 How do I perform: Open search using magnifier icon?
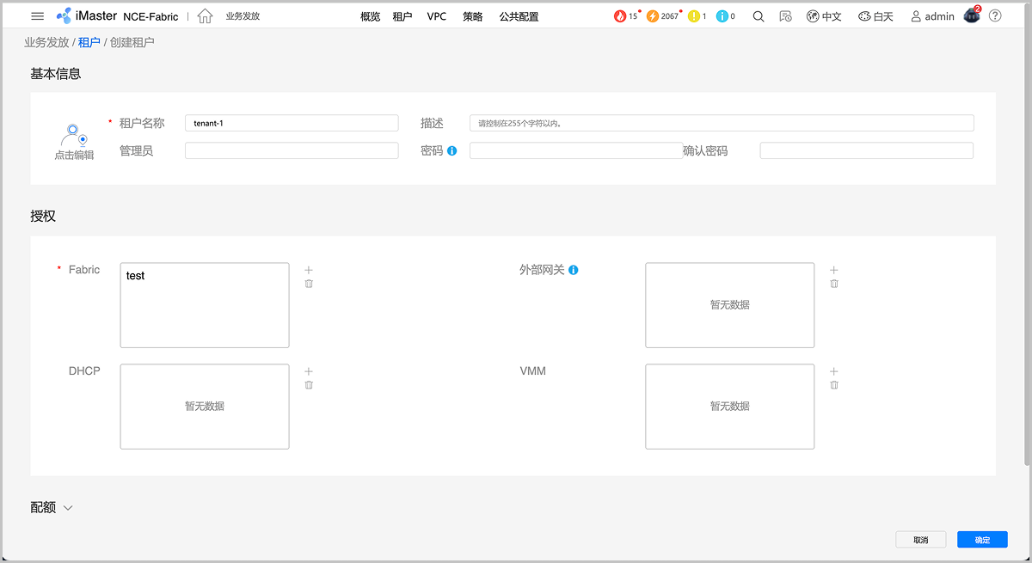click(x=759, y=16)
